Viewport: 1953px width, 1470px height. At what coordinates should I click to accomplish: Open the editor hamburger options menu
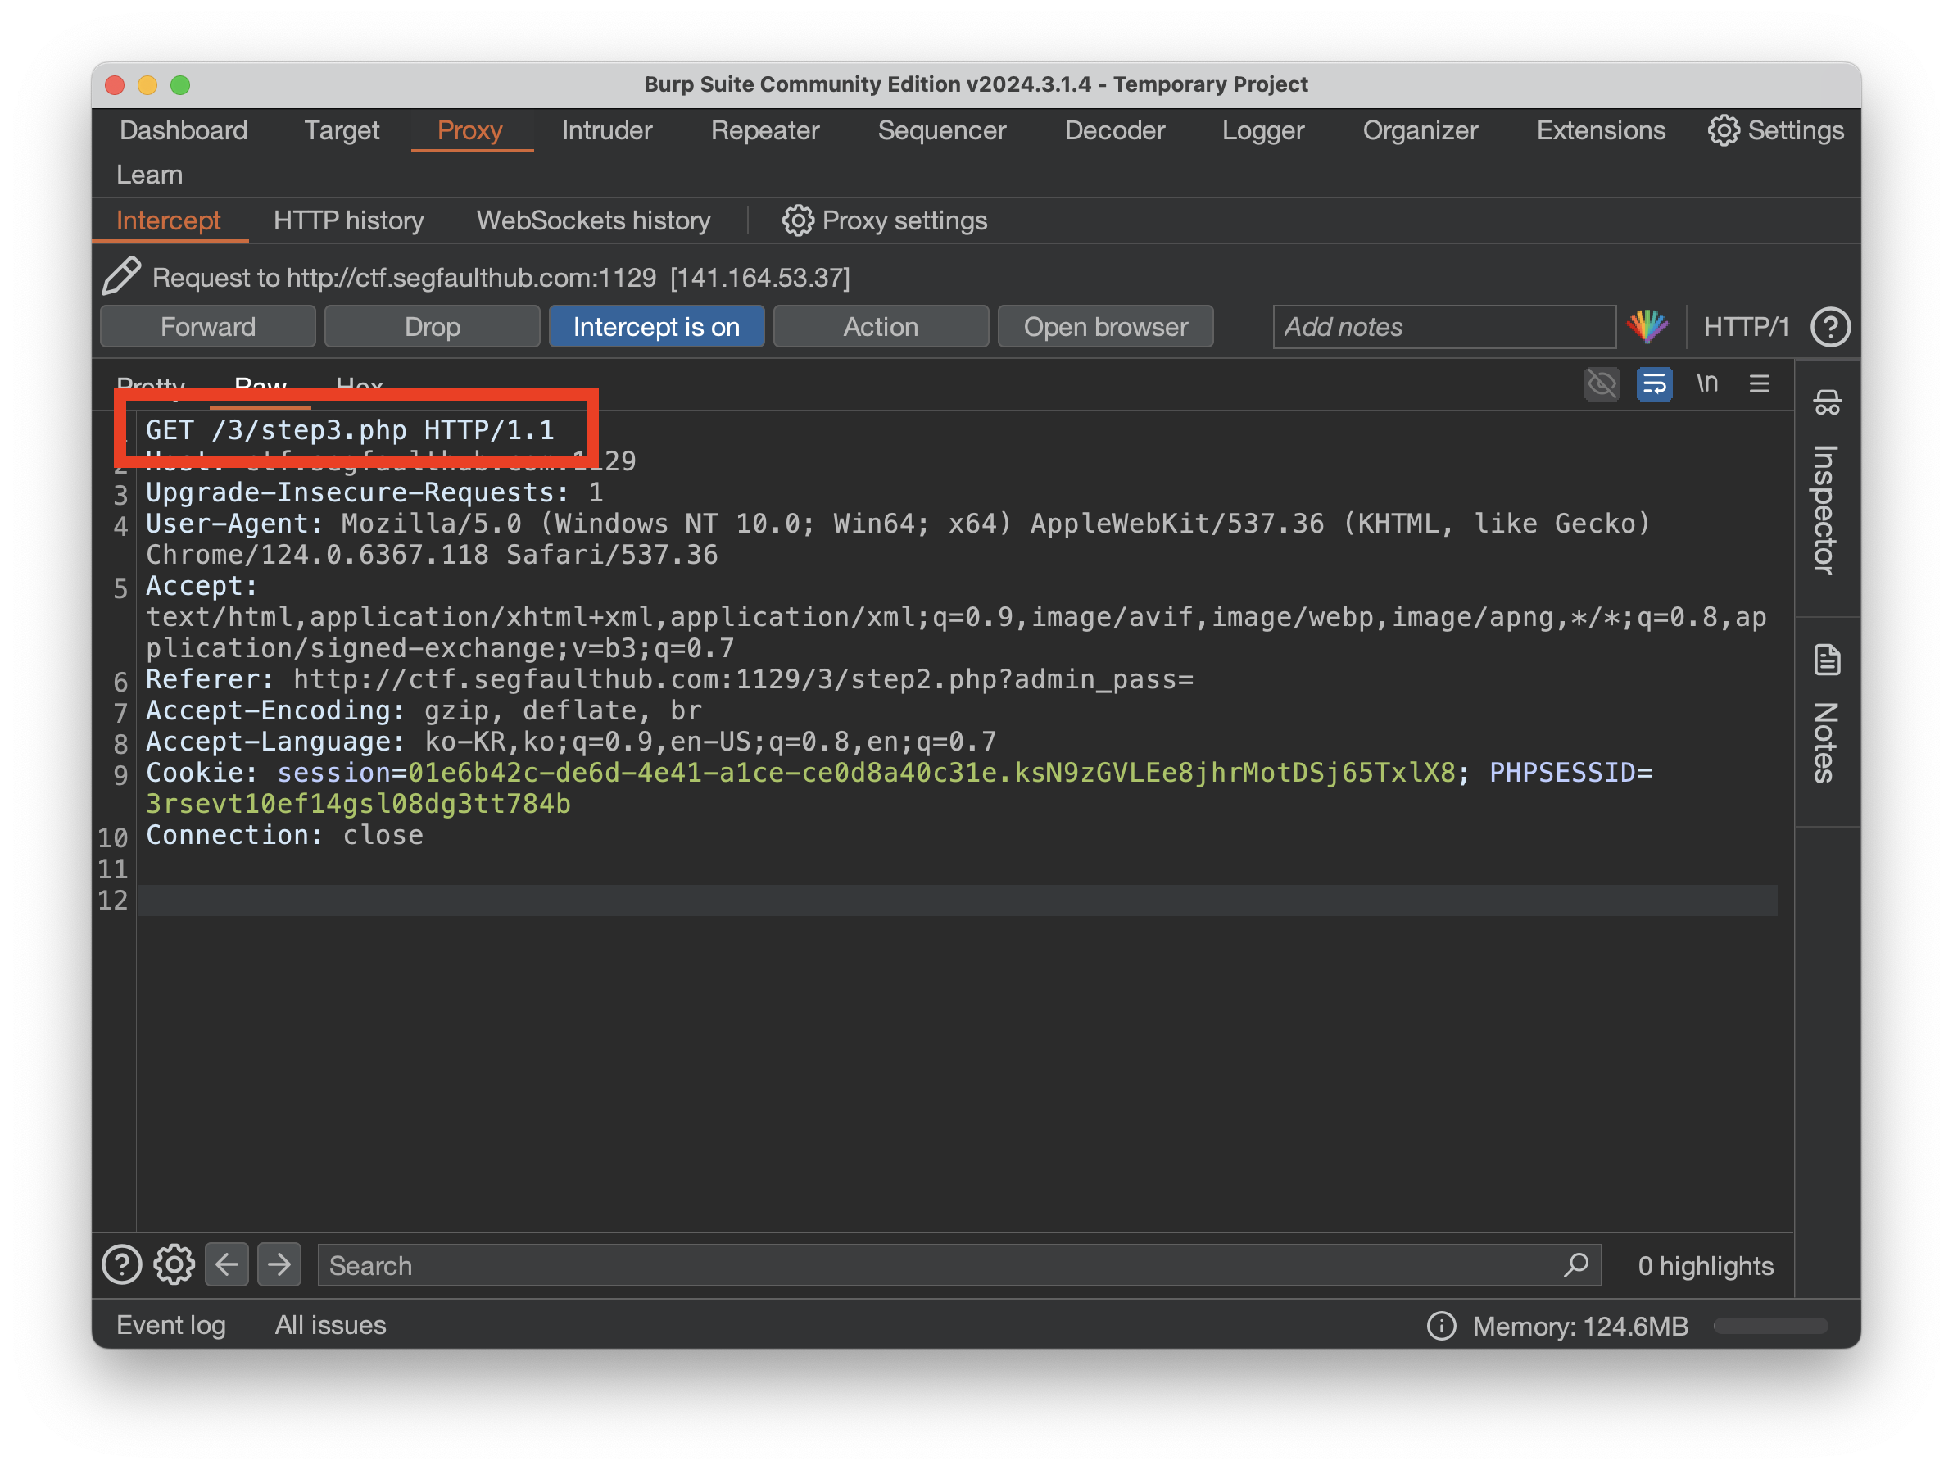click(x=1759, y=383)
